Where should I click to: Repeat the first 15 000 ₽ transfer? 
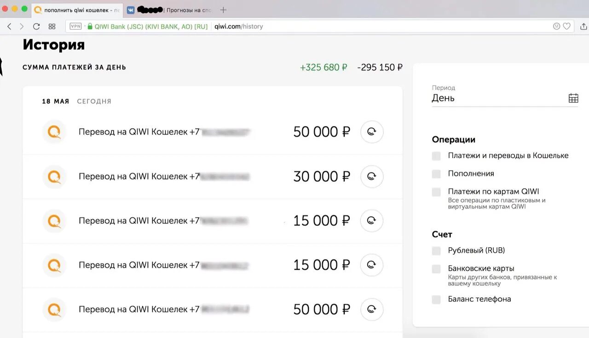[x=372, y=221]
